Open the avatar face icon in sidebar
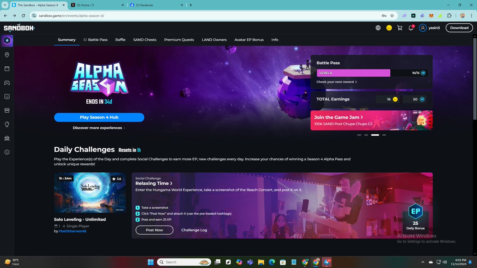Image resolution: width=477 pixels, height=268 pixels. tap(7, 96)
